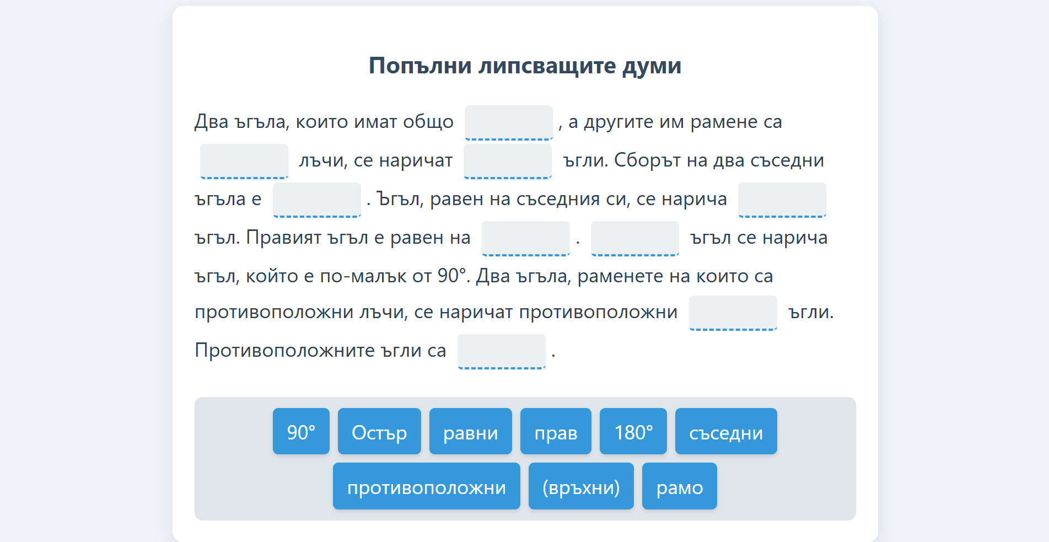The image size is (1049, 542).
Task: Select the blank after 'ъгъла е'
Action: coord(316,200)
